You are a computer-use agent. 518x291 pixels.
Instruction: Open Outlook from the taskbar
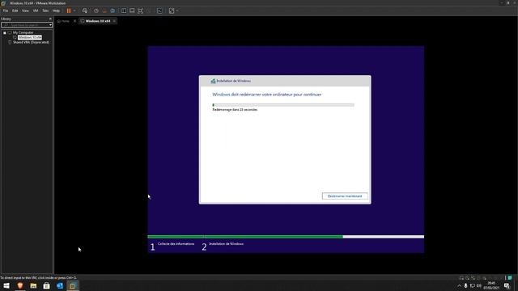[x=59, y=285]
